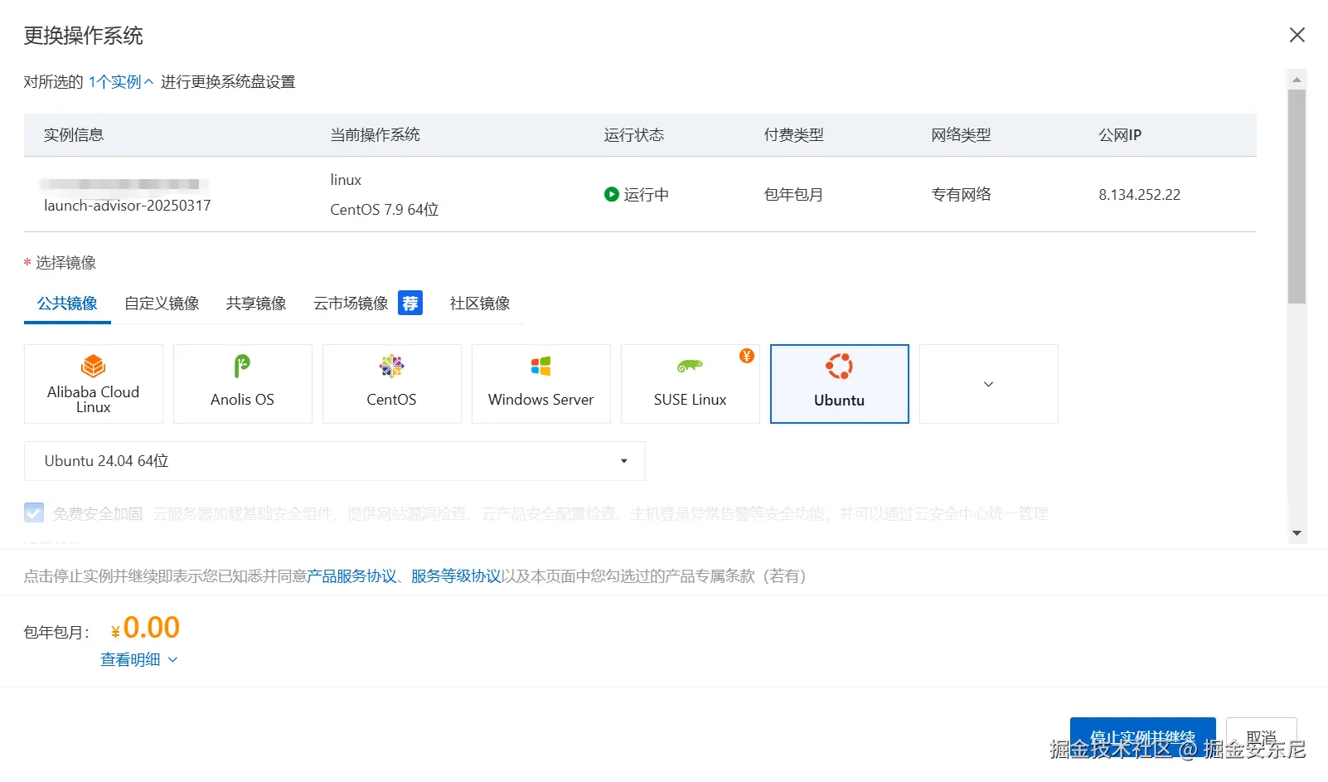This screenshot has width=1328, height=782.
Task: Click the ¥0.00 price amount
Action: [x=145, y=628]
